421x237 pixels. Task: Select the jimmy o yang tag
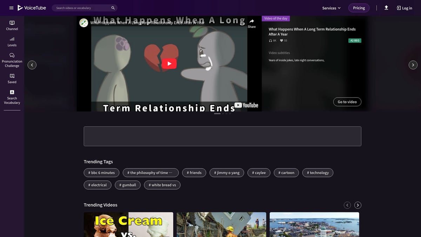pyautogui.click(x=227, y=173)
